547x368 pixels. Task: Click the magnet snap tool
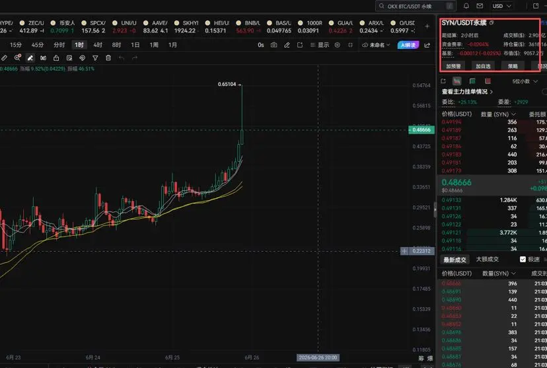pyautogui.click(x=43, y=58)
